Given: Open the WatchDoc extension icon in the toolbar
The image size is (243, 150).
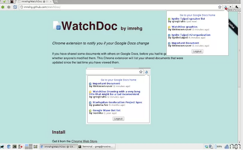Looking at the screenshot, I should click(x=226, y=7).
